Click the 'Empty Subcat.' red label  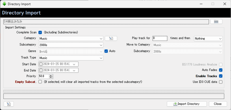pos(26,82)
